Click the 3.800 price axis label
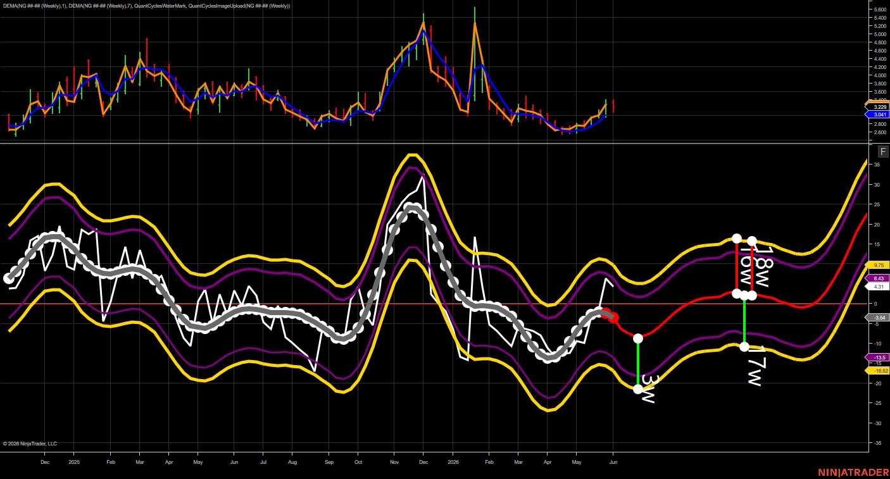Viewport: 890px width, 479px height. pyautogui.click(x=880, y=84)
